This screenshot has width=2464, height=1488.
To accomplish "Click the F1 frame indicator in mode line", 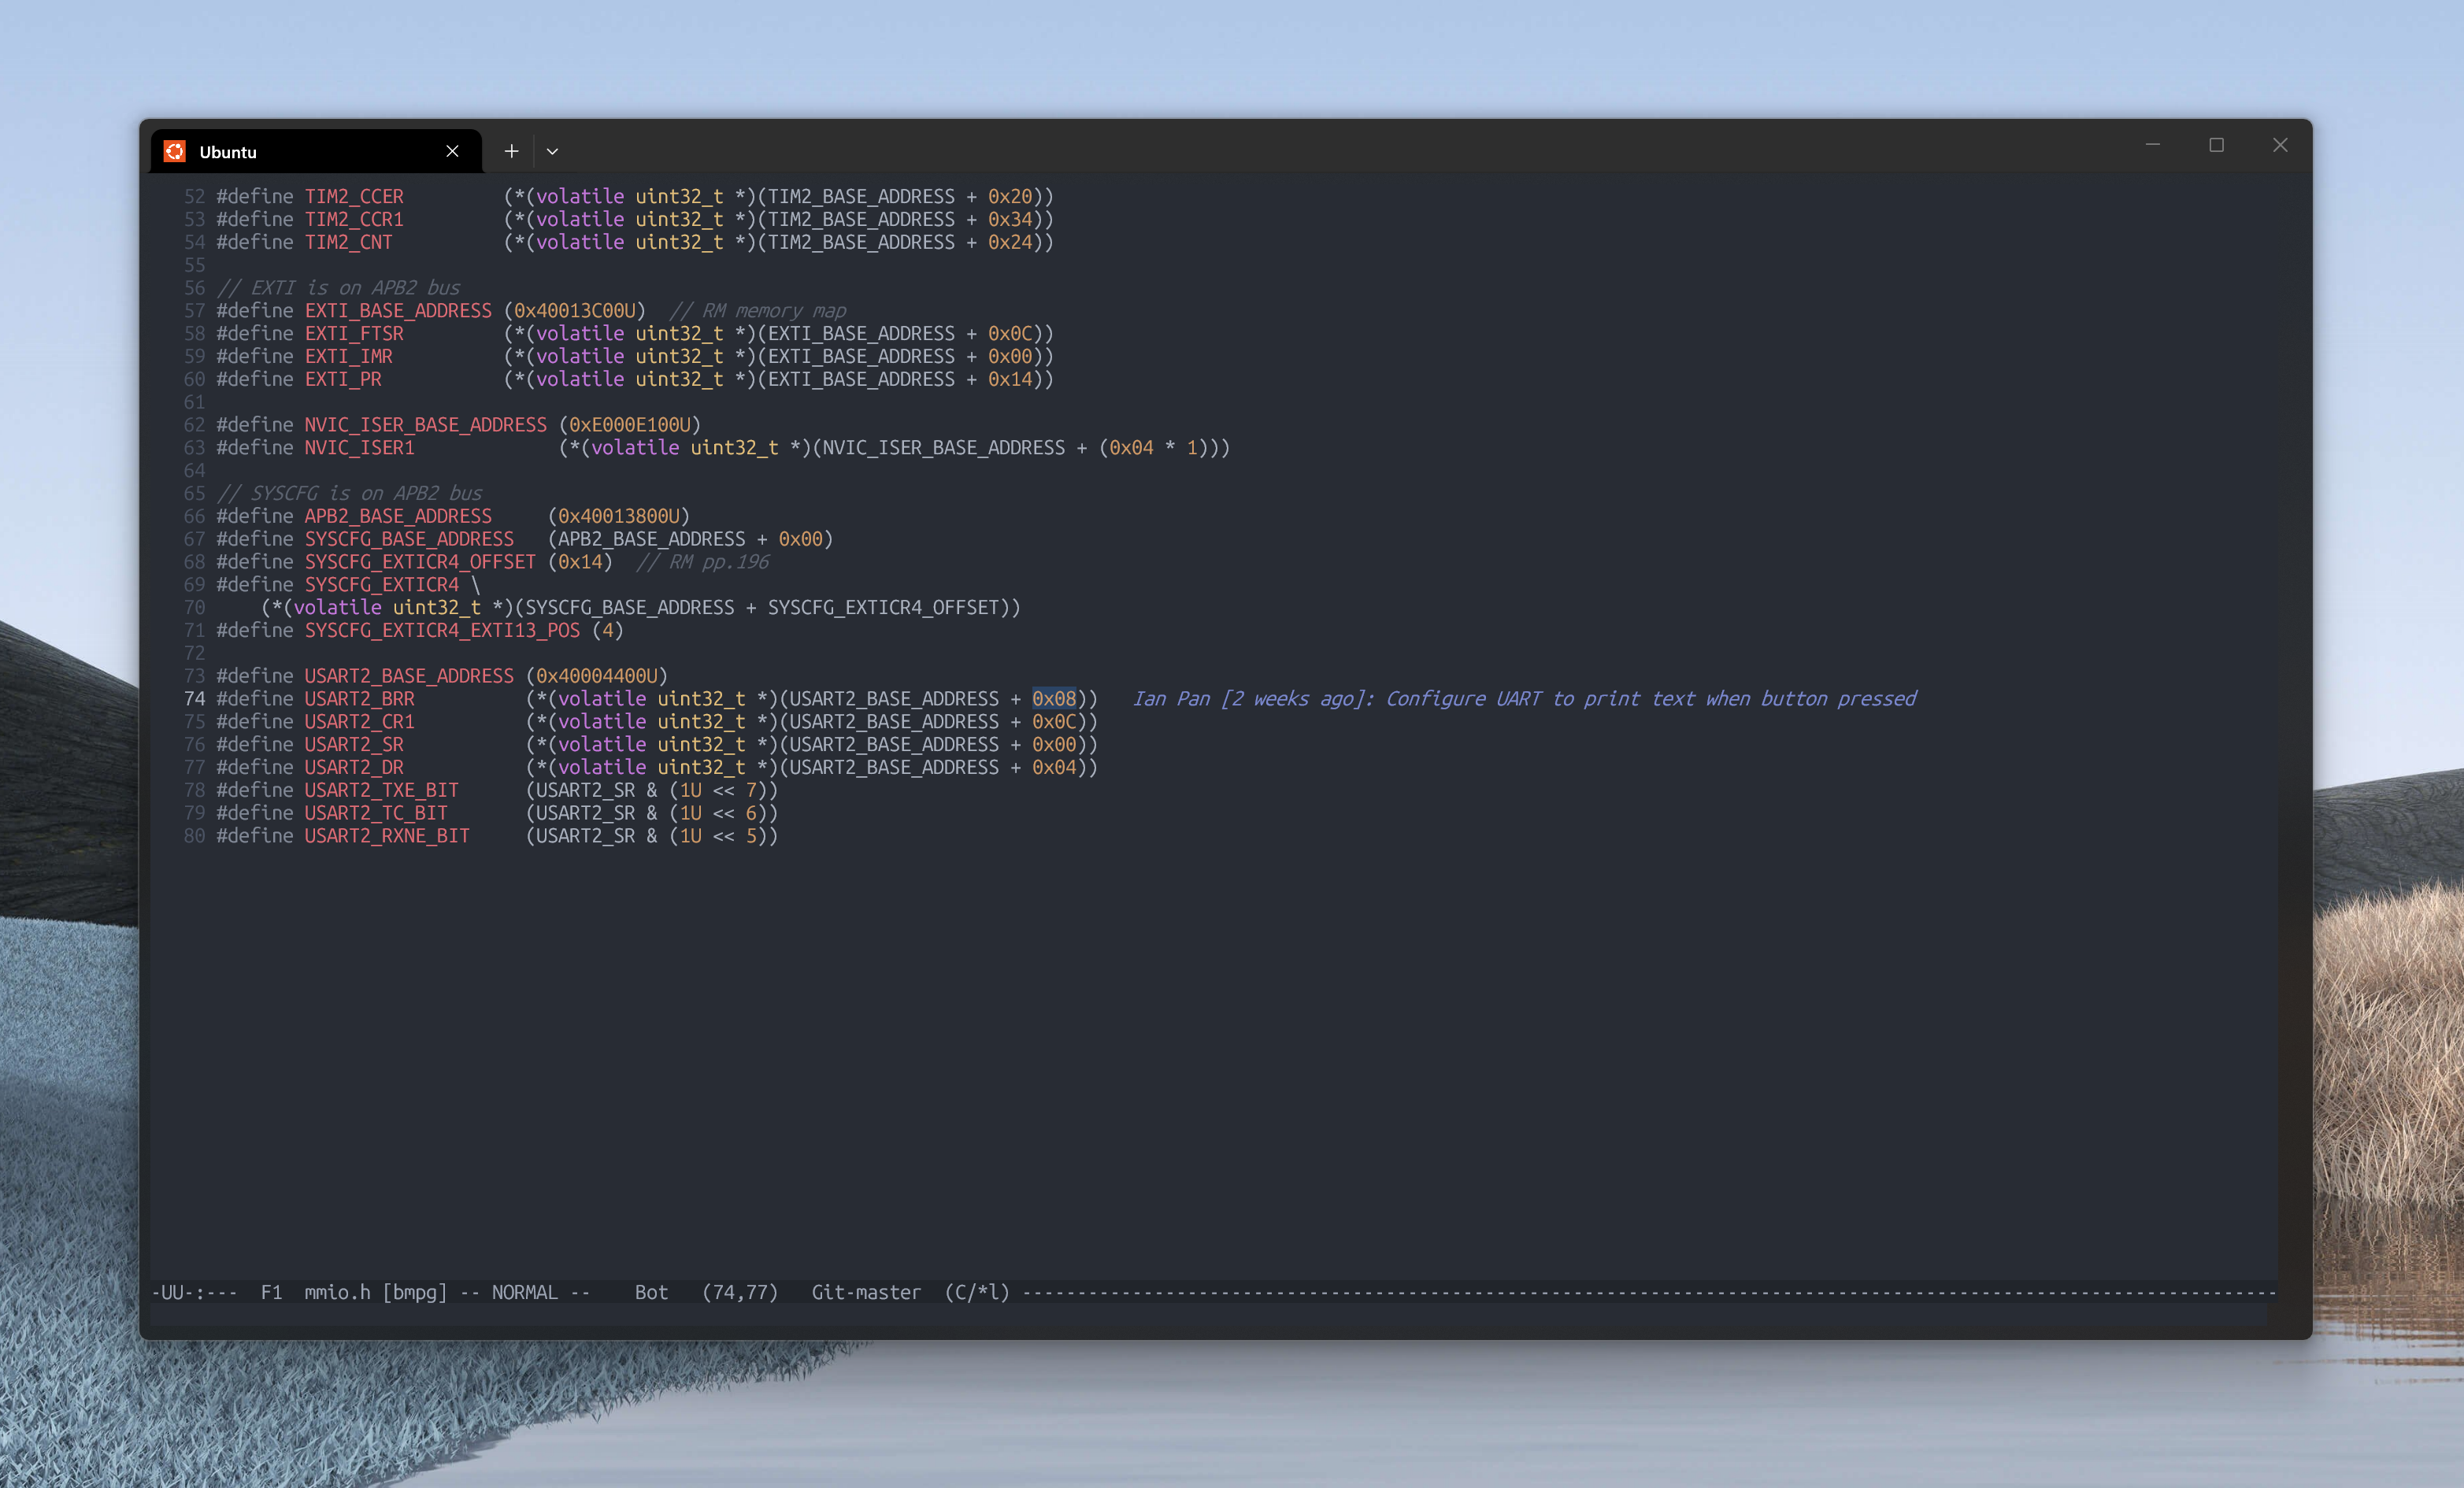I will (x=271, y=1293).
